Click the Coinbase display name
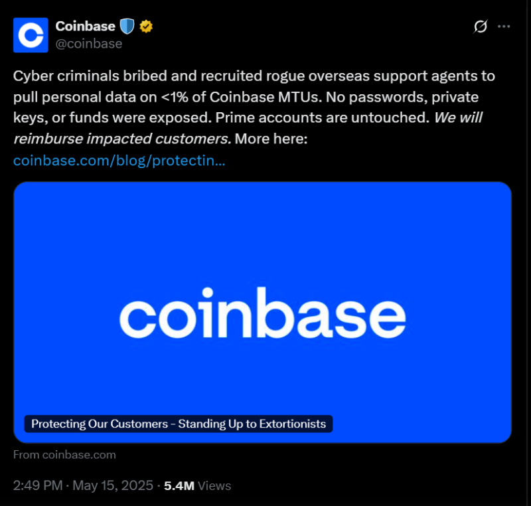 [85, 27]
